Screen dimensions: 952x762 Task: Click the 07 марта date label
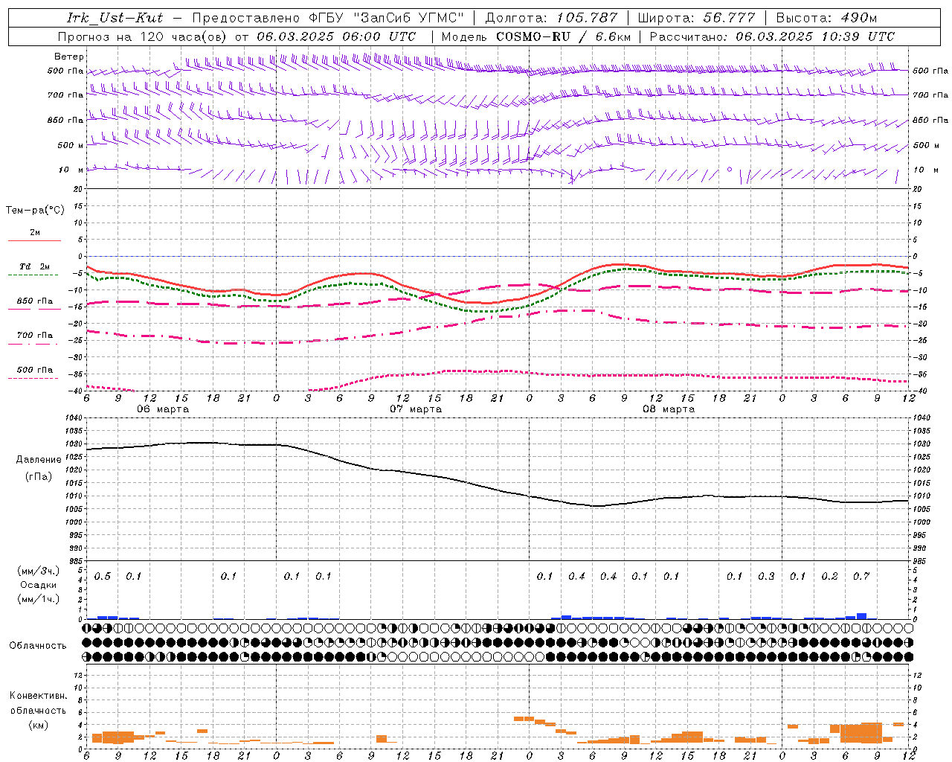tap(416, 409)
